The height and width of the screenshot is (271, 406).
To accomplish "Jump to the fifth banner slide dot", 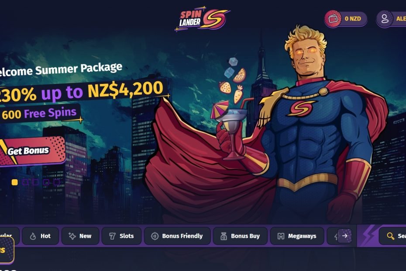I will point(56,182).
